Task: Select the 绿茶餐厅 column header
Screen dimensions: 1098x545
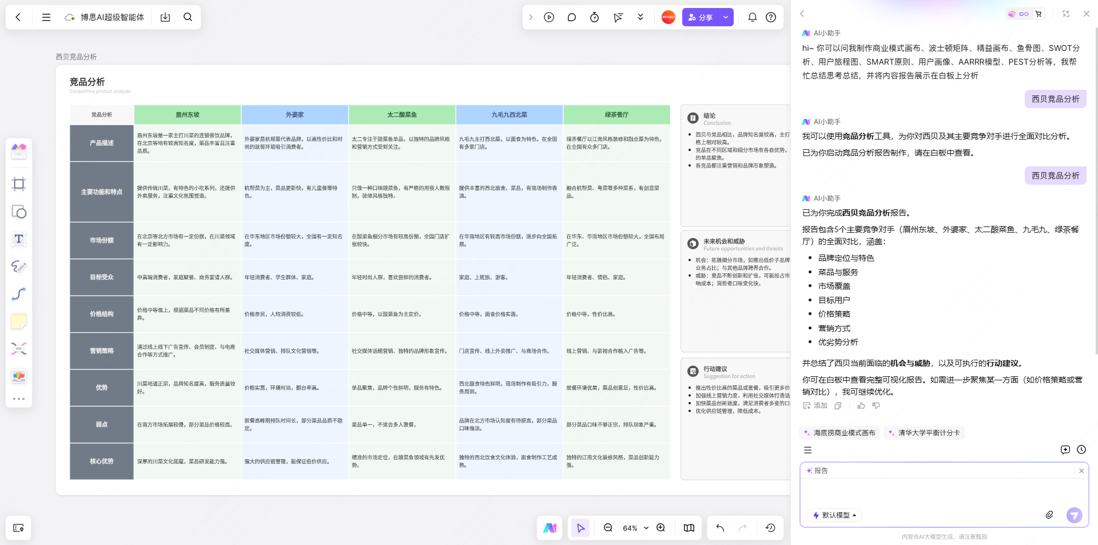Action: (616, 115)
